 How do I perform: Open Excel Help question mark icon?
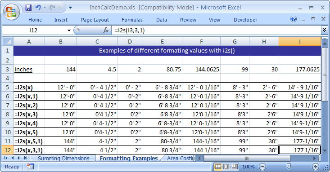click(294, 19)
